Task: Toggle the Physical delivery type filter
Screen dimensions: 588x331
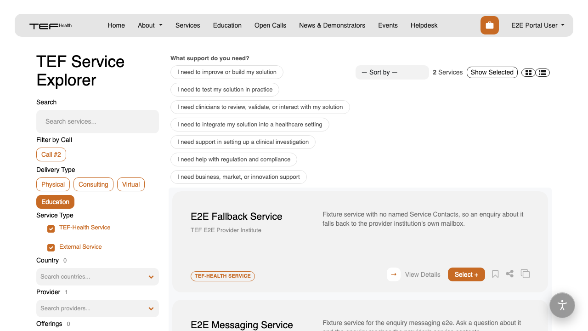Action: coord(53,184)
